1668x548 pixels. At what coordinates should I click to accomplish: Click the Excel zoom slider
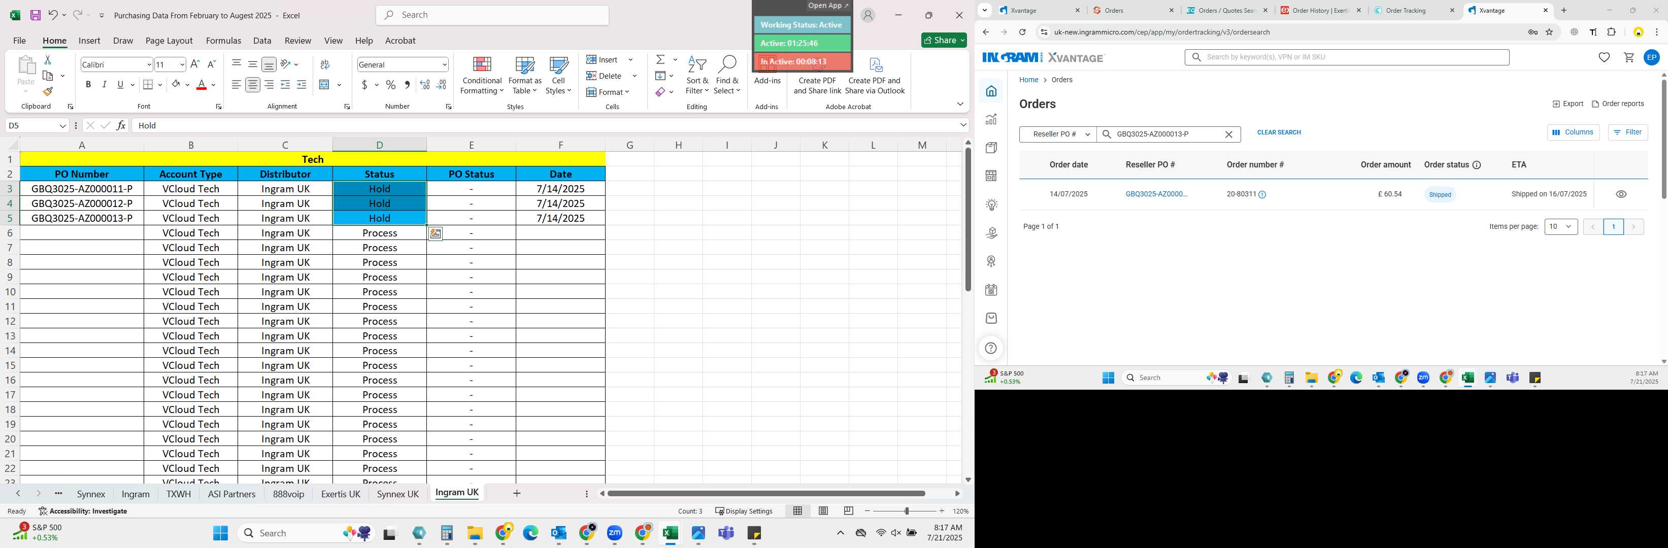coord(907,511)
